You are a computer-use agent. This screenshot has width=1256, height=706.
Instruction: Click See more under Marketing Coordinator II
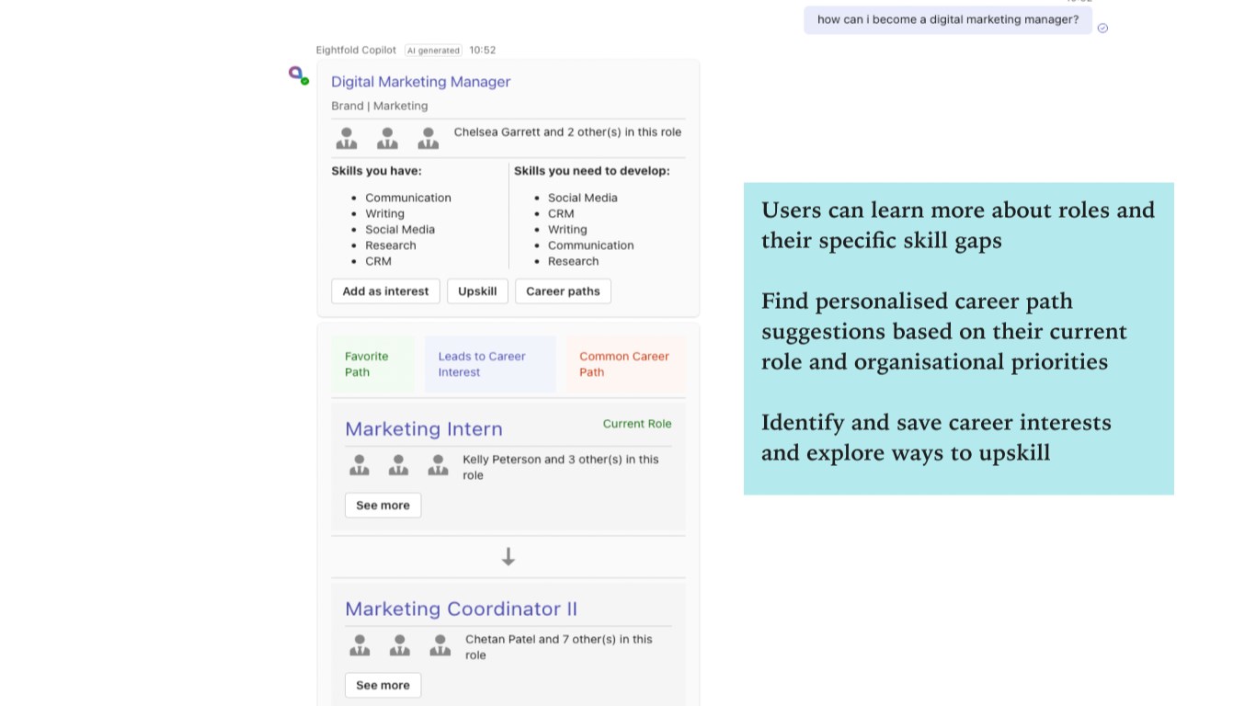coord(383,686)
